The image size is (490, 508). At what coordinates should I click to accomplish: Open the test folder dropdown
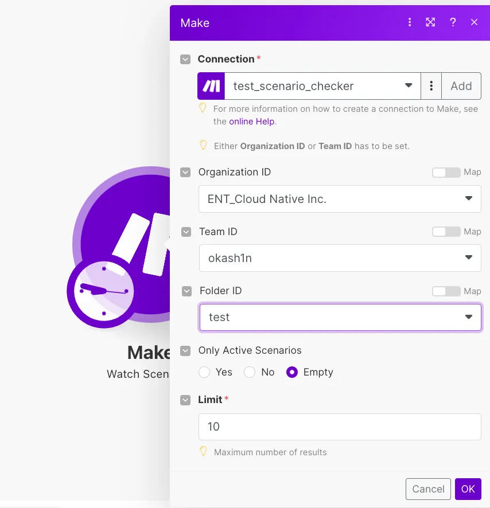pyautogui.click(x=340, y=317)
